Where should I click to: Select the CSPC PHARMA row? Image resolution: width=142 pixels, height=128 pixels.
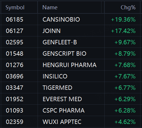click(x=71, y=111)
